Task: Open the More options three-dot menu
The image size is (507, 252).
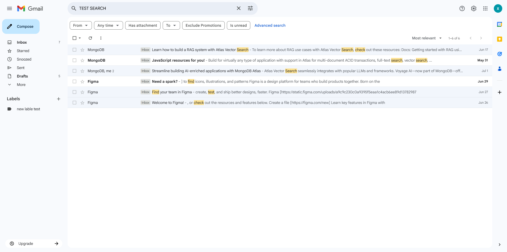Action: pyautogui.click(x=101, y=38)
